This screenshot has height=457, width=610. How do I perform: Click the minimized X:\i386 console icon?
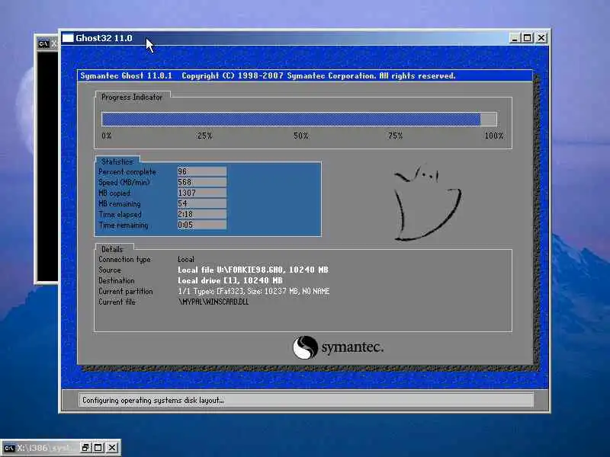click(8, 448)
